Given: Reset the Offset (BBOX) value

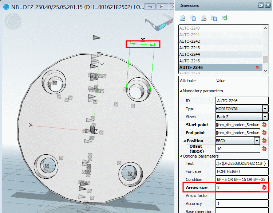Looking at the screenshot, I should point(264,149).
